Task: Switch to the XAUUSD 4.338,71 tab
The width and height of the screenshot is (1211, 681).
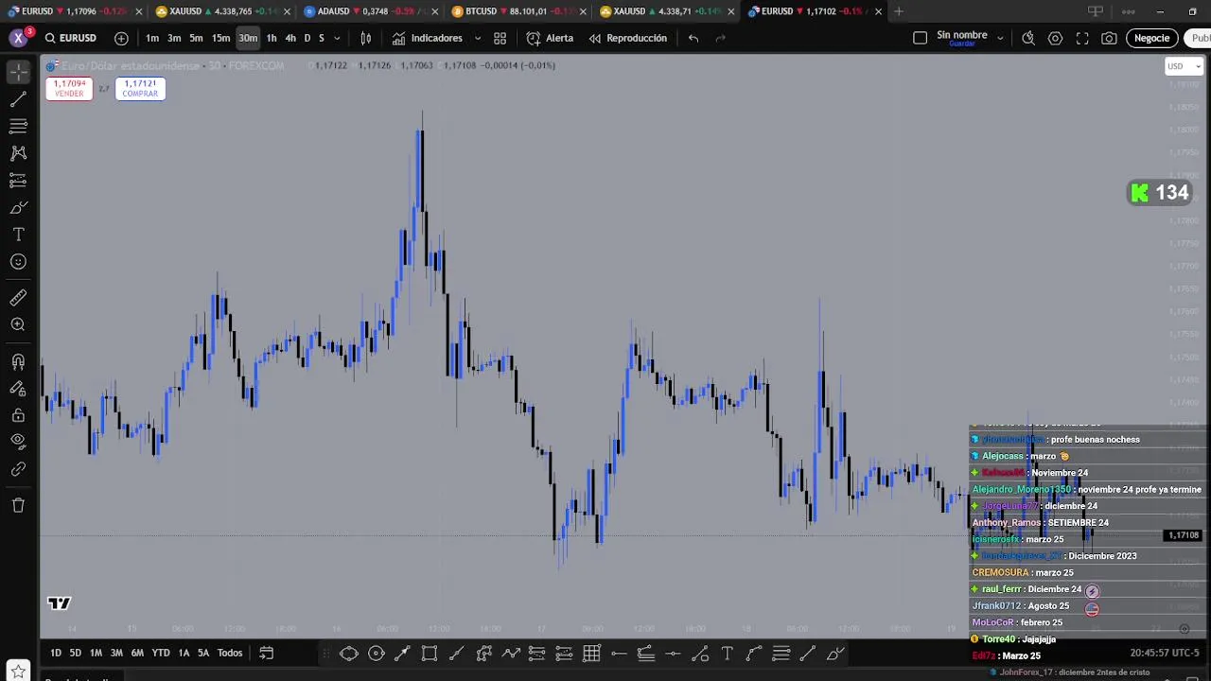Action: 665,11
